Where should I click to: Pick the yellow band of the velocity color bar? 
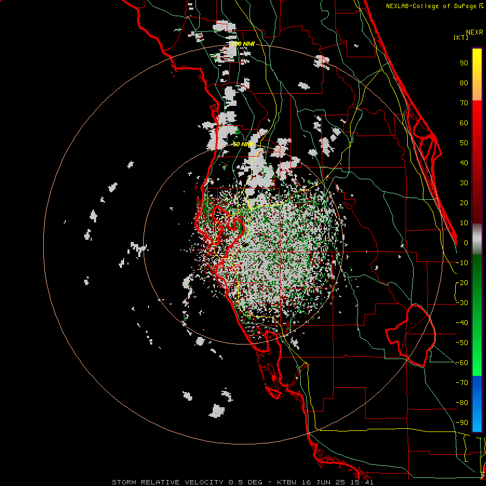point(477,75)
